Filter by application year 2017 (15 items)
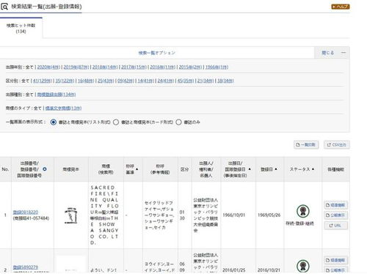 pos(134,67)
